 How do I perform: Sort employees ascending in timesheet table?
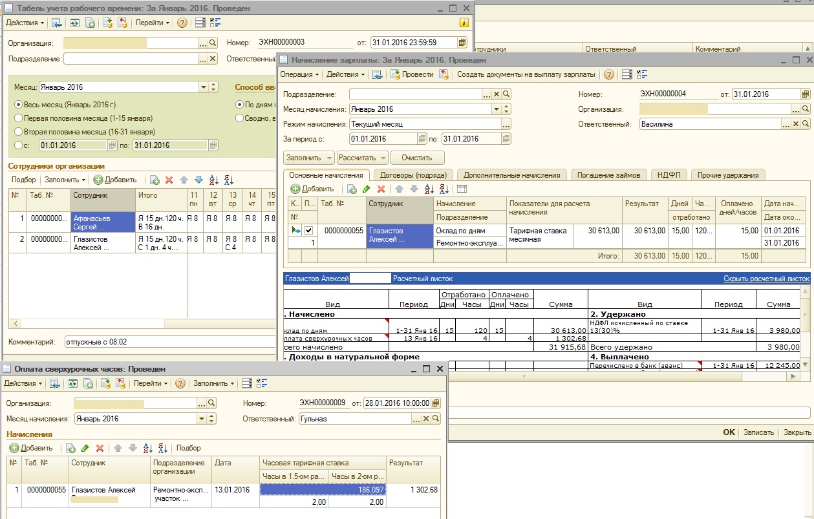click(x=214, y=180)
